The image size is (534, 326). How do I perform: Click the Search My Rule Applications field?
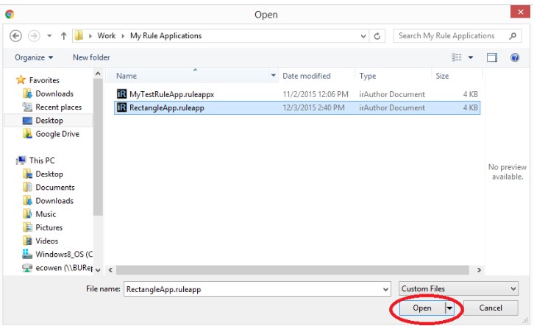[x=450, y=35]
